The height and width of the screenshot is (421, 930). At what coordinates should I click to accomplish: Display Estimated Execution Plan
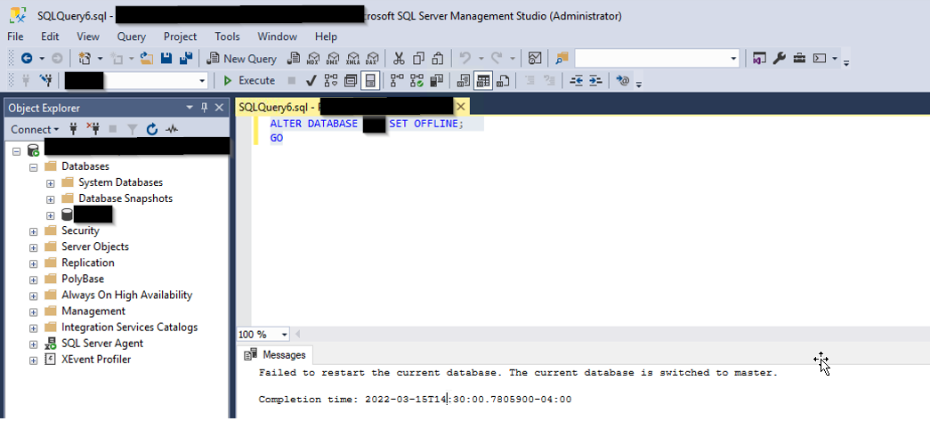coord(330,80)
